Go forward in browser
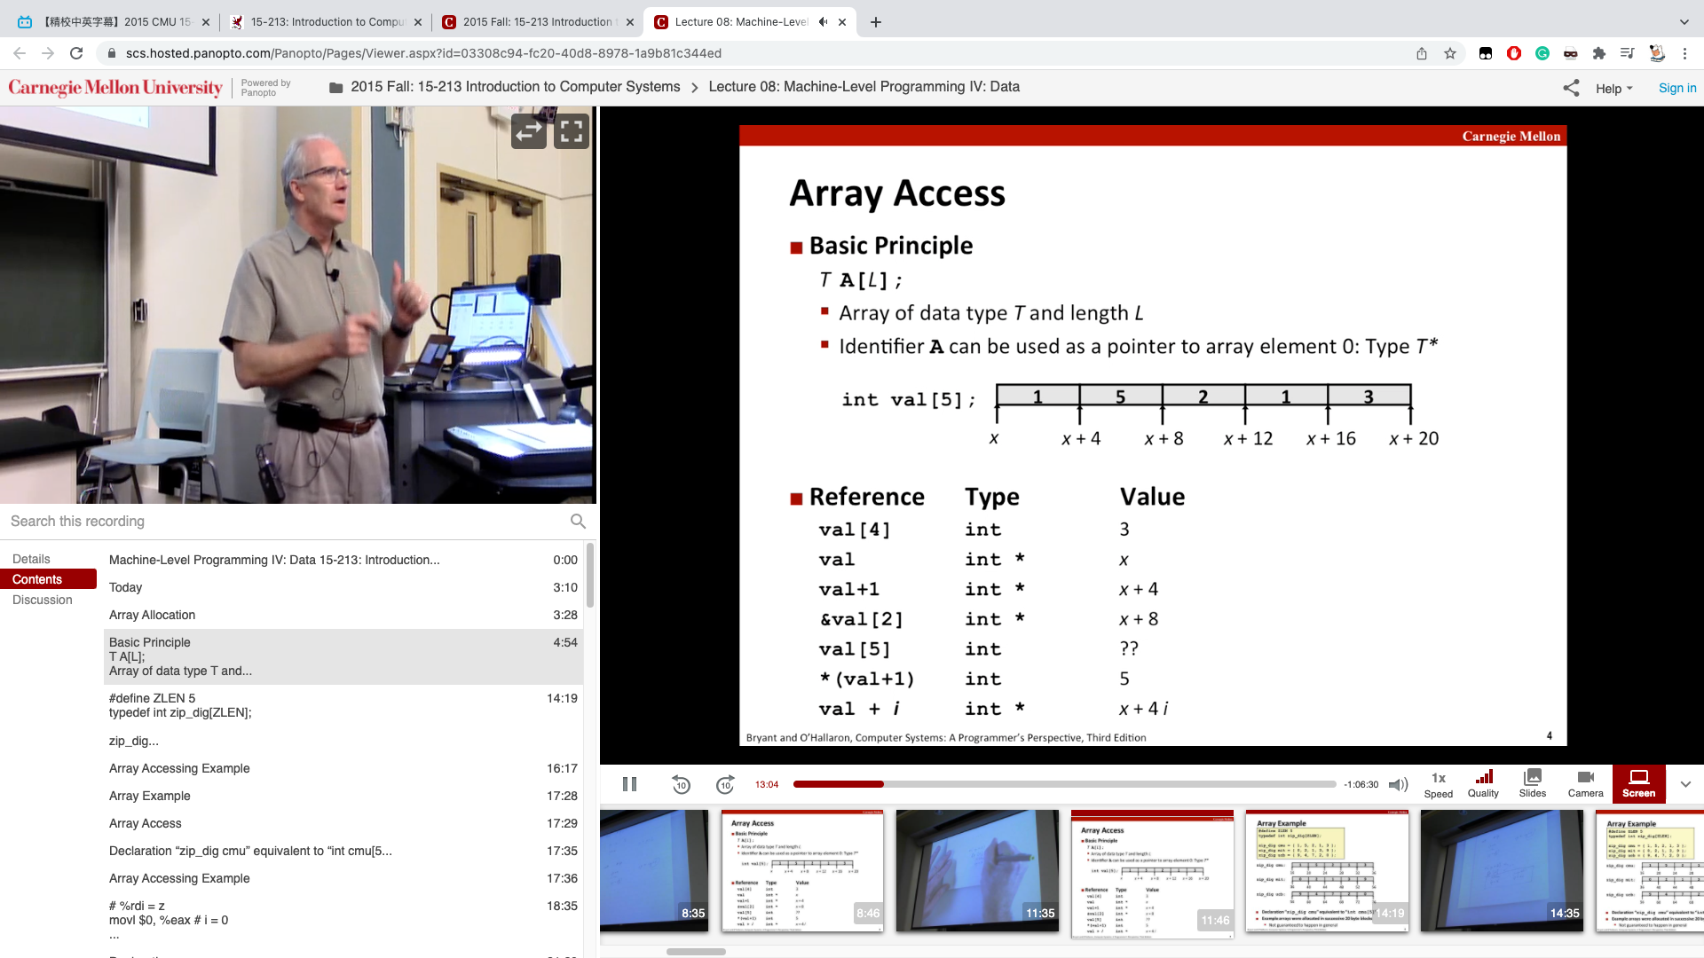 48,53
